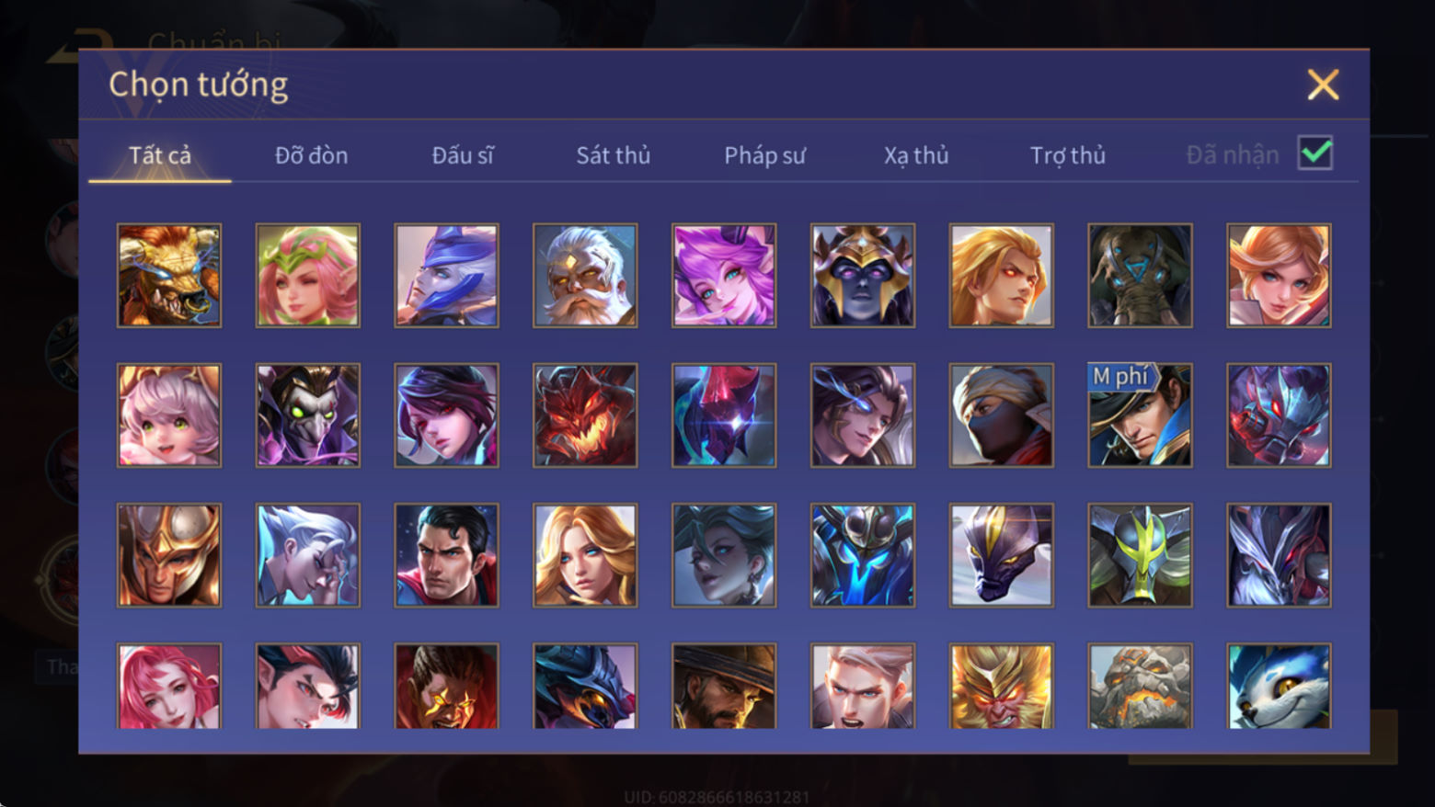This screenshot has height=807, width=1435.
Task: Select the Superman hero portrait
Action: click(446, 555)
